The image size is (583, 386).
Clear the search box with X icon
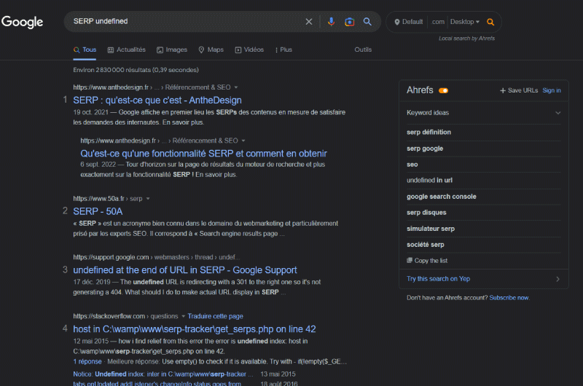[x=308, y=22]
